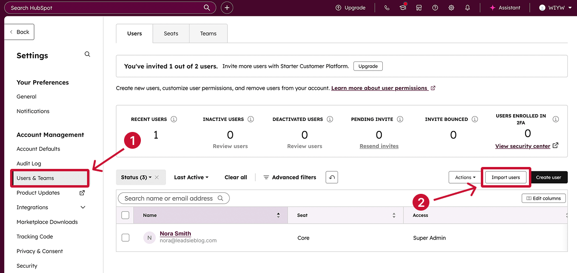Open Account Defaults in the sidebar

coord(38,149)
